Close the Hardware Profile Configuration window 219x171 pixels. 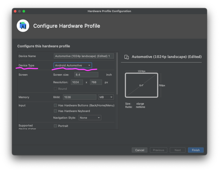15,11
